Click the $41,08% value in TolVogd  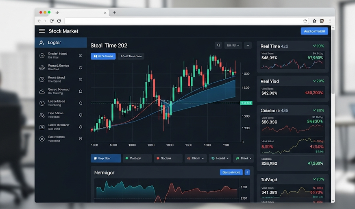[x=270, y=192]
